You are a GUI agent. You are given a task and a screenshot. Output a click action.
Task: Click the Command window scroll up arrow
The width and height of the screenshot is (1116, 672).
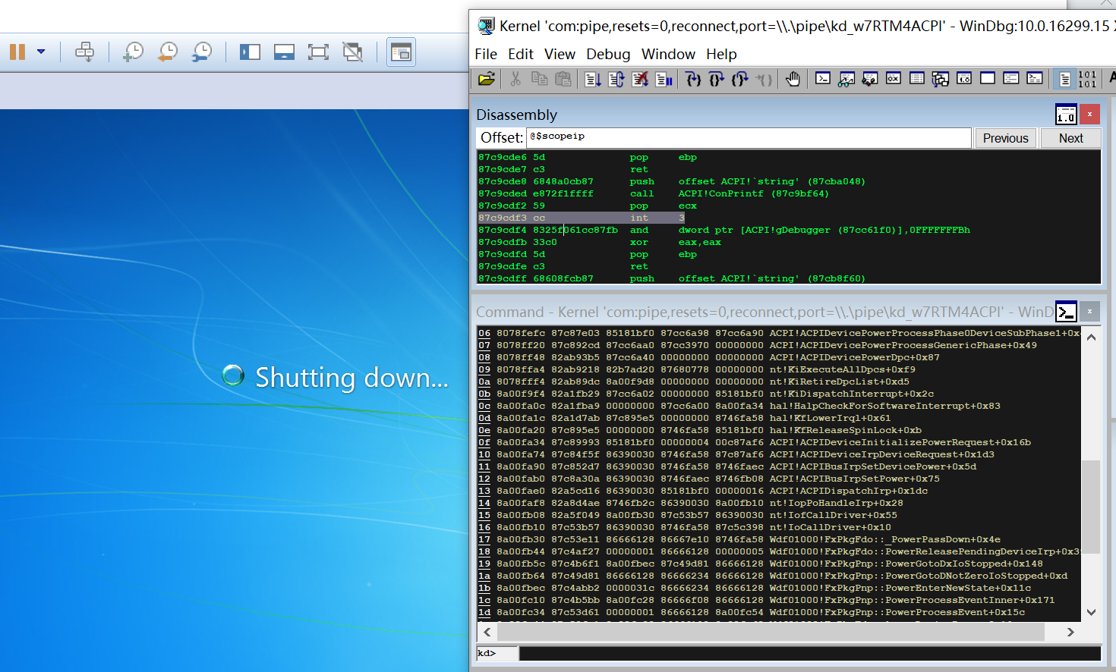[x=1091, y=338]
